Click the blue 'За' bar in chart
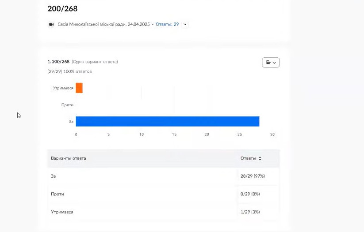 167,121
